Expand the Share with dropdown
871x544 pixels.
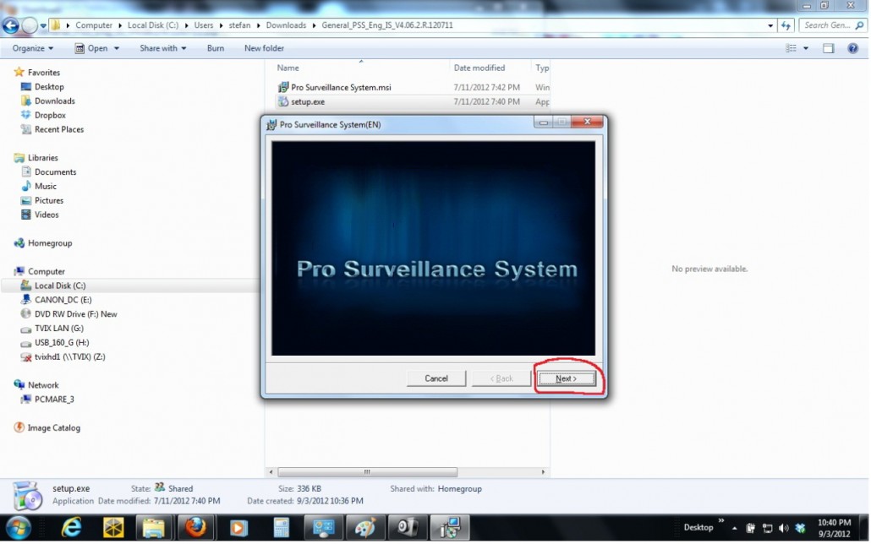tap(164, 48)
